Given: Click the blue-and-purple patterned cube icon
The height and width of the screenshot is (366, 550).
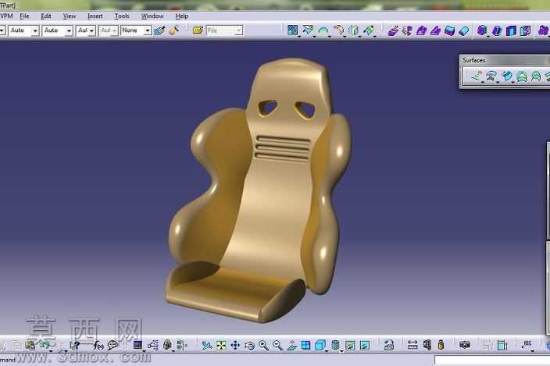Looking at the screenshot, I should [x=525, y=30].
